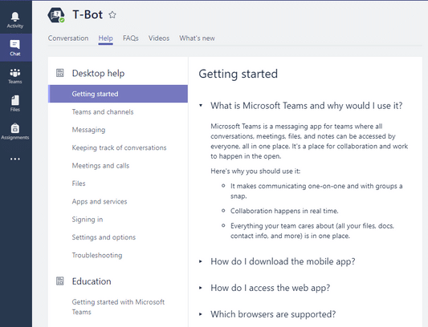Switch to the Conversation tab
Viewport: 428px width, 327px height.
click(x=68, y=38)
